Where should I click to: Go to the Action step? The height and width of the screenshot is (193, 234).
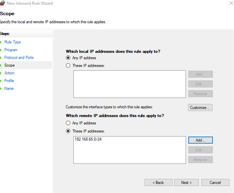(9, 73)
